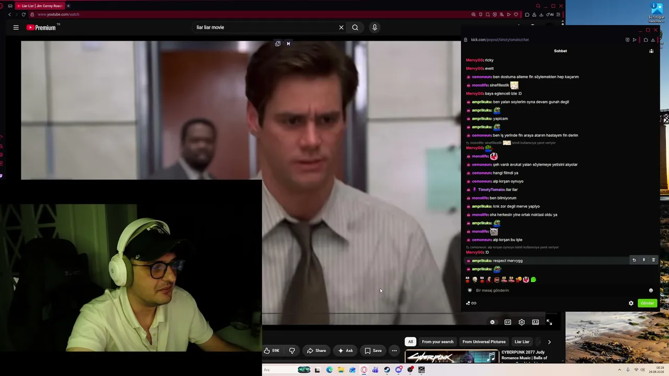Reply to 'respect mervygg' message
The width and height of the screenshot is (669, 376).
point(634,260)
